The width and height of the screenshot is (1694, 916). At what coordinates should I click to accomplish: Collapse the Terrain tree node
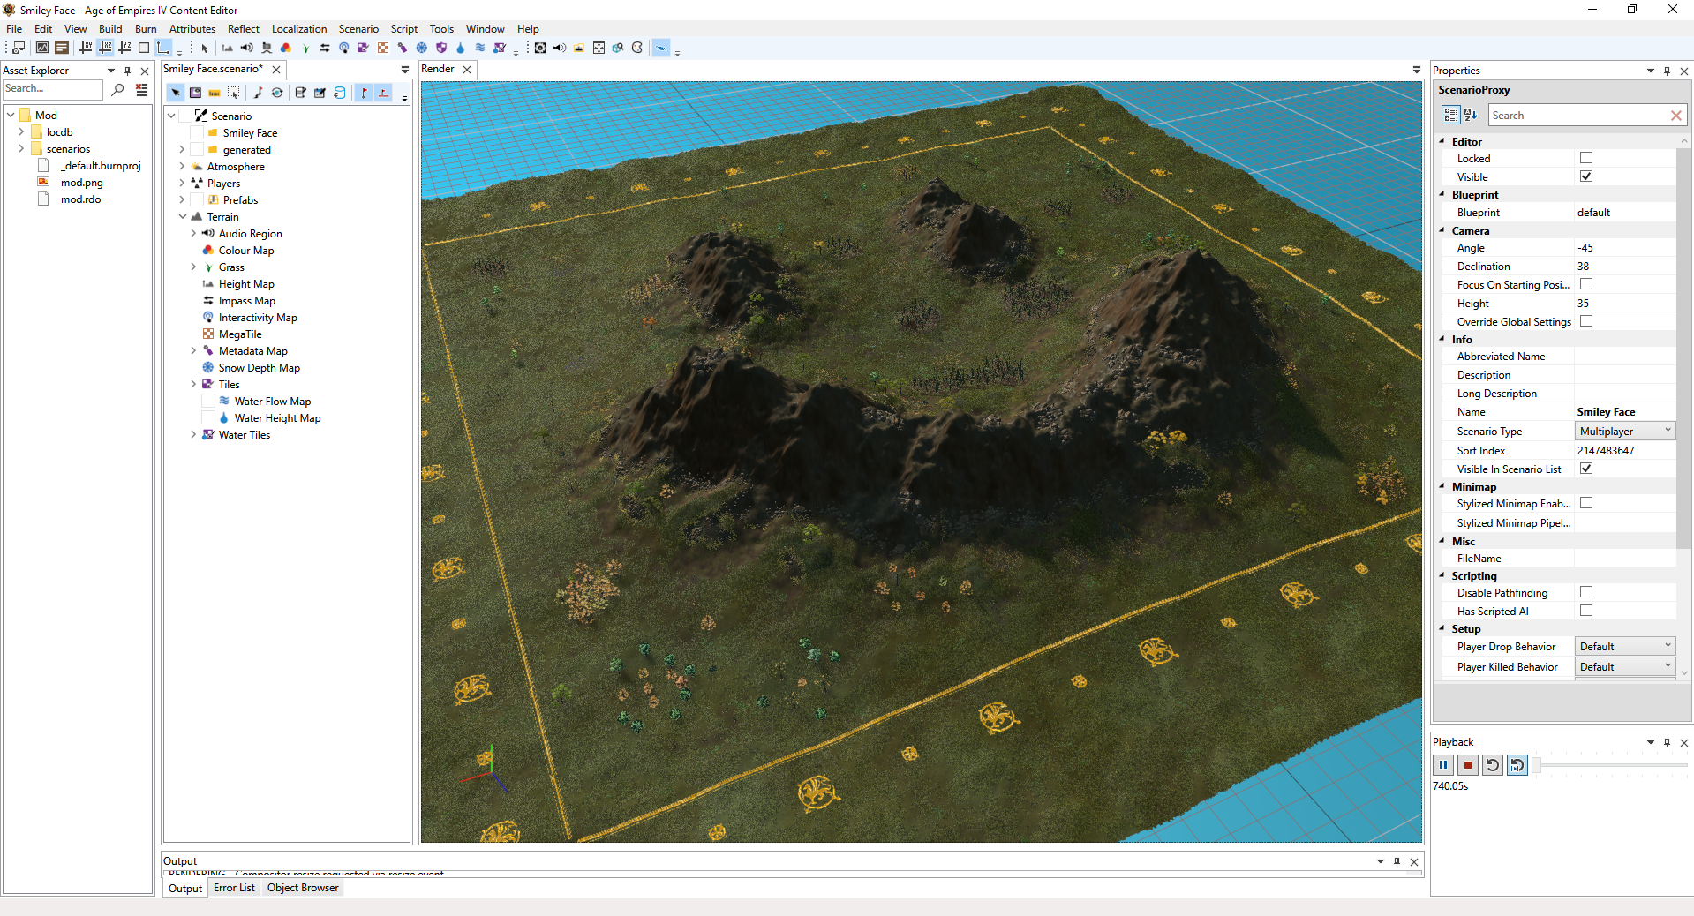182,216
